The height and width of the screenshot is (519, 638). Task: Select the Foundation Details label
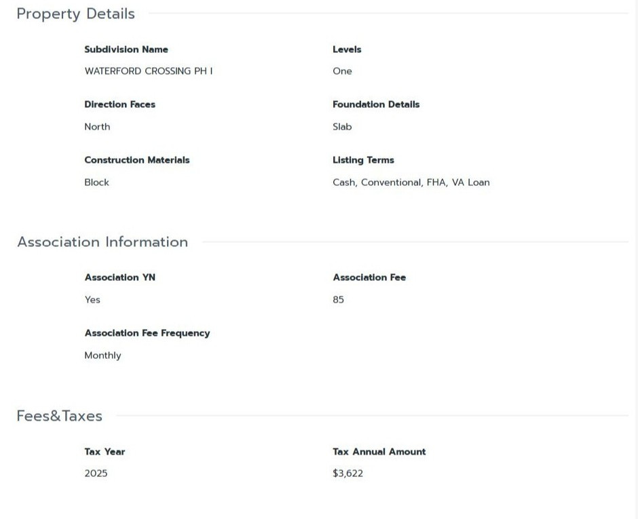pyautogui.click(x=376, y=104)
